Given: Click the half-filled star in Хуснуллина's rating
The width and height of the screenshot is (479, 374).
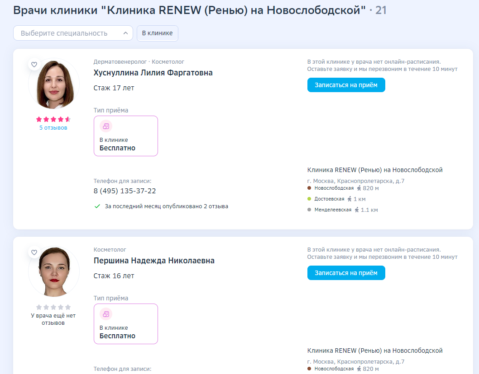Looking at the screenshot, I should pos(67,119).
